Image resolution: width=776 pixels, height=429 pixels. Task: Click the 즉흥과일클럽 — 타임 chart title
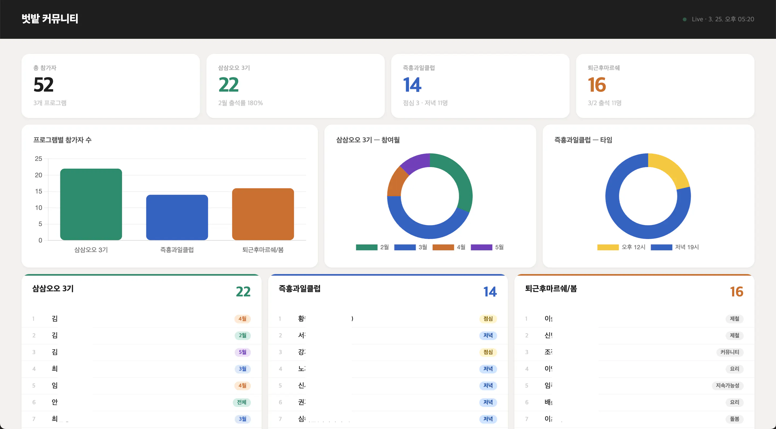[x=583, y=140]
